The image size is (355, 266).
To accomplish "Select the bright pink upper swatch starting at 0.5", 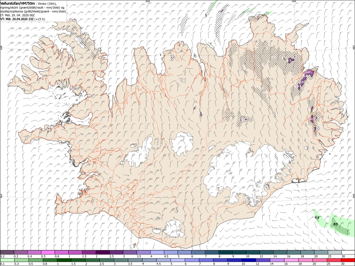I will tap(48, 252).
